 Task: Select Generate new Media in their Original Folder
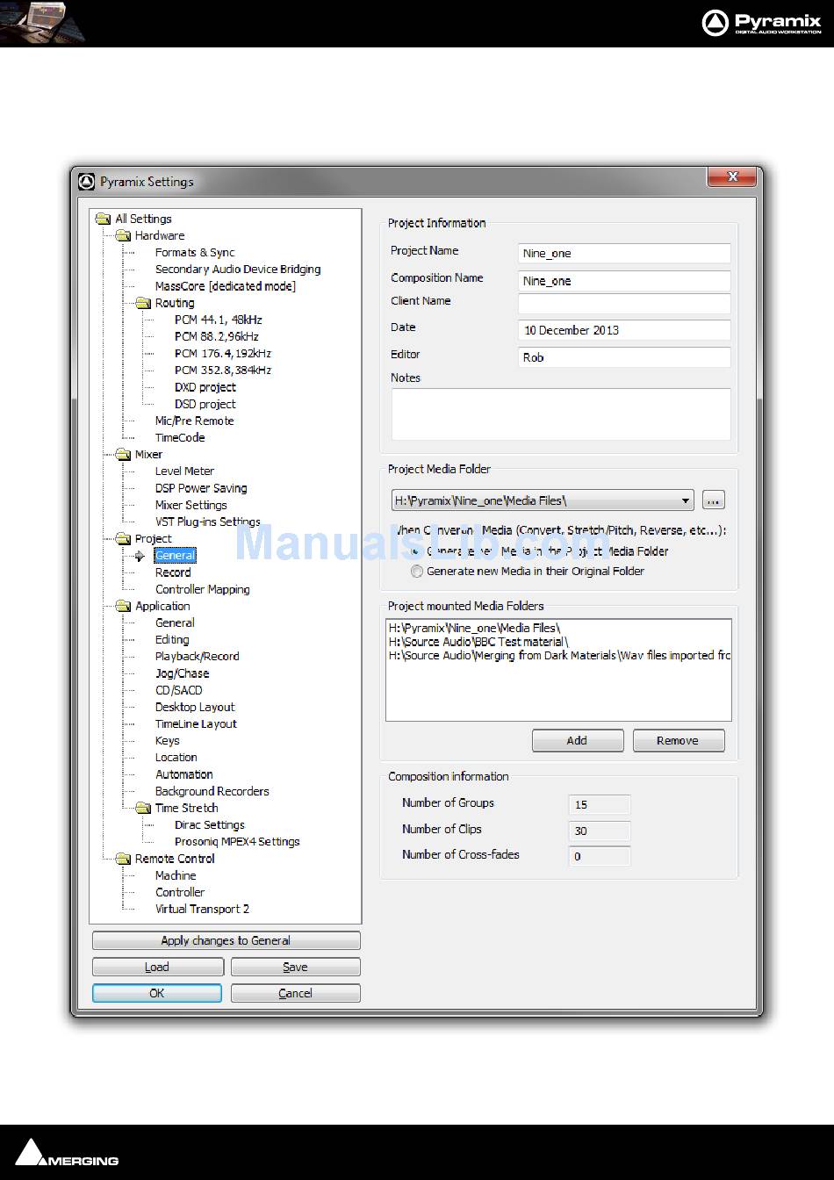[417, 572]
